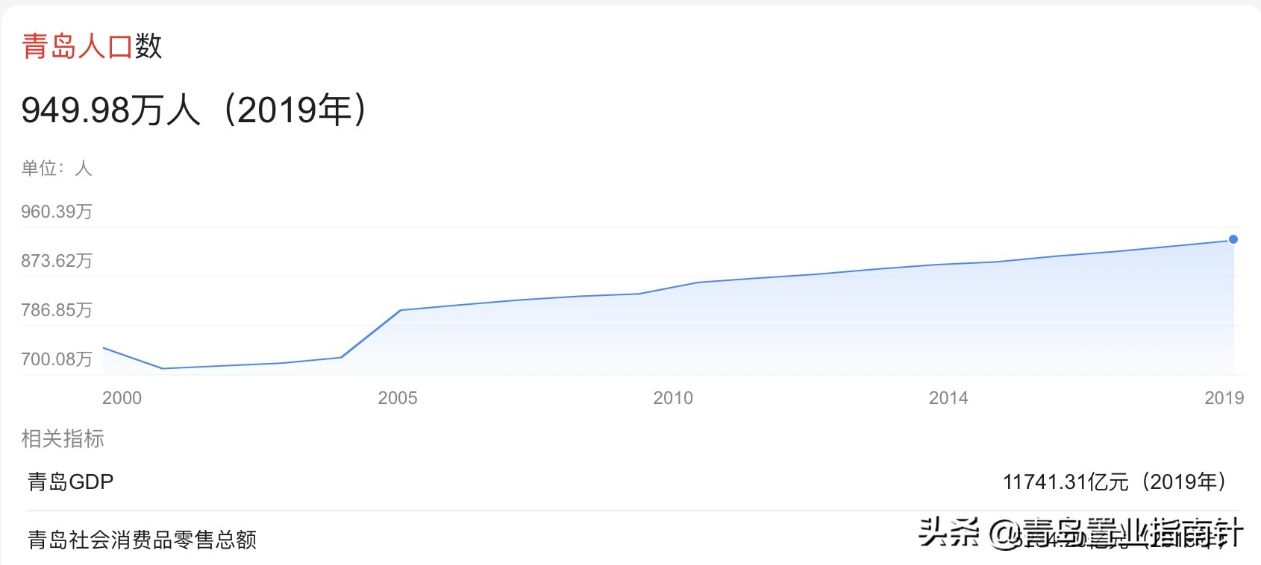Select the 2005 label on the x-axis
The image size is (1261, 565).
[397, 398]
